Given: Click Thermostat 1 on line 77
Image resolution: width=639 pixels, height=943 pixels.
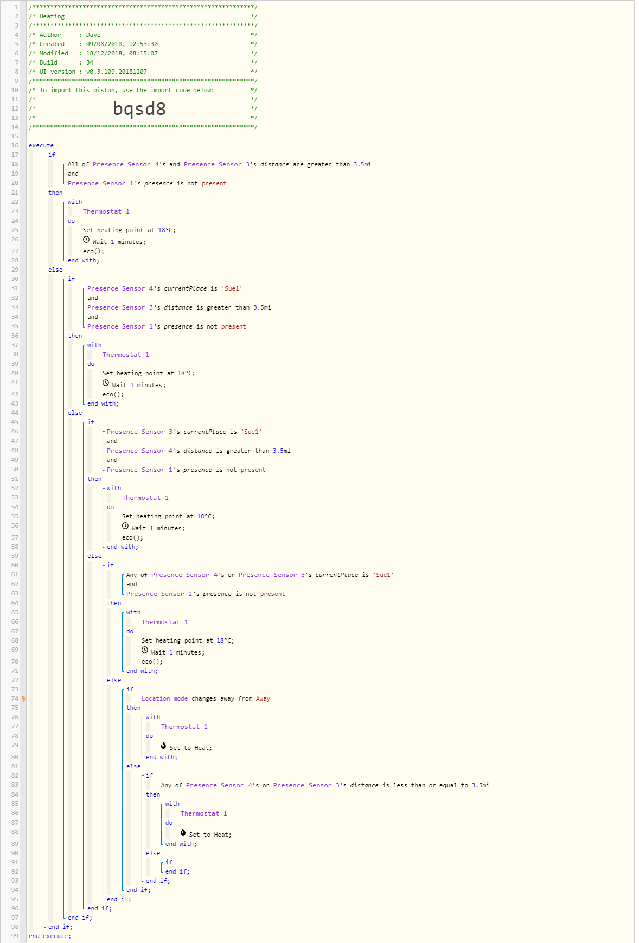Looking at the screenshot, I should (x=184, y=727).
